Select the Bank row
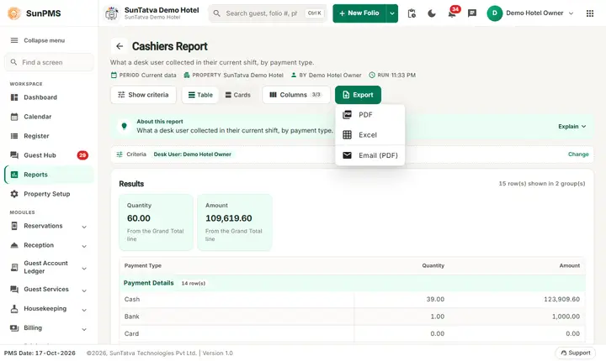 352,317
